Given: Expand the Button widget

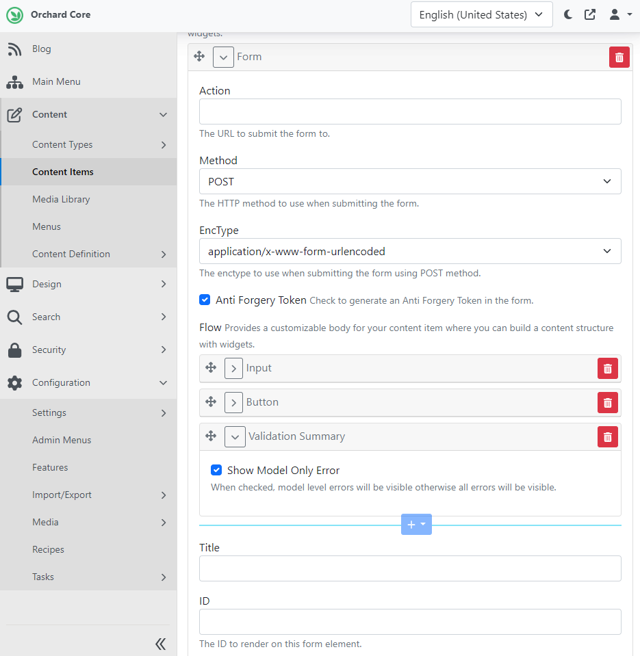Looking at the screenshot, I should 233,403.
